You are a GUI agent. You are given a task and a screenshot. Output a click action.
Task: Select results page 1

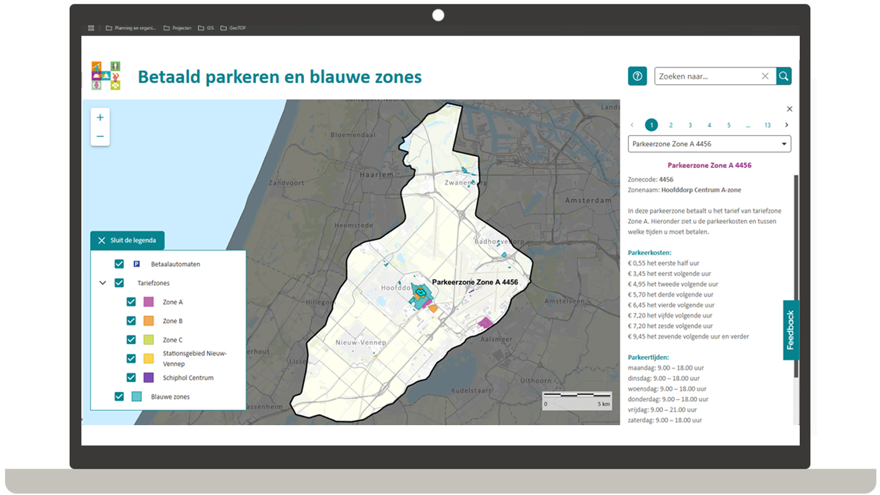coord(651,125)
